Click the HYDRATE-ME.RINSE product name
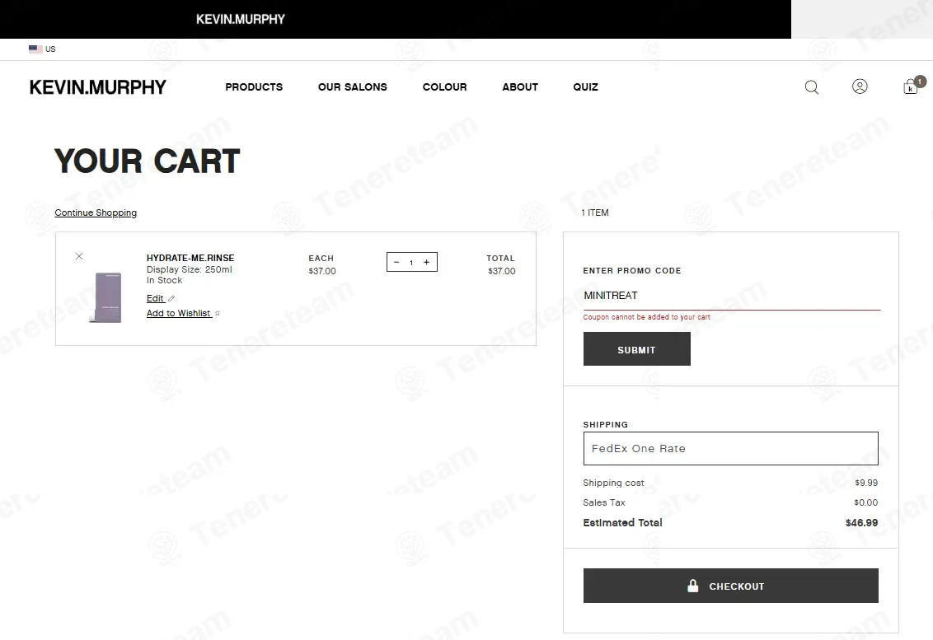Screen dimensions: 933x640 (x=190, y=258)
